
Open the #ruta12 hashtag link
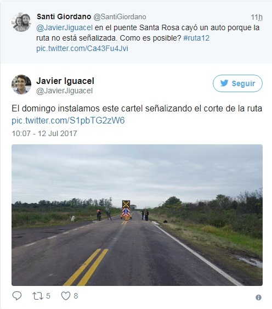coord(196,38)
